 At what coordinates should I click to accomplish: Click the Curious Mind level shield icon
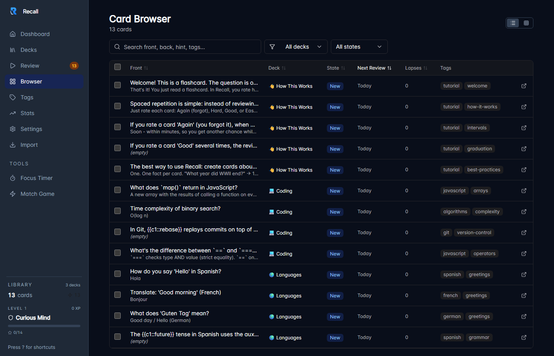(11, 318)
